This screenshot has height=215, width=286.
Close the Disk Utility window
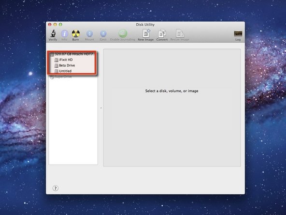point(50,25)
